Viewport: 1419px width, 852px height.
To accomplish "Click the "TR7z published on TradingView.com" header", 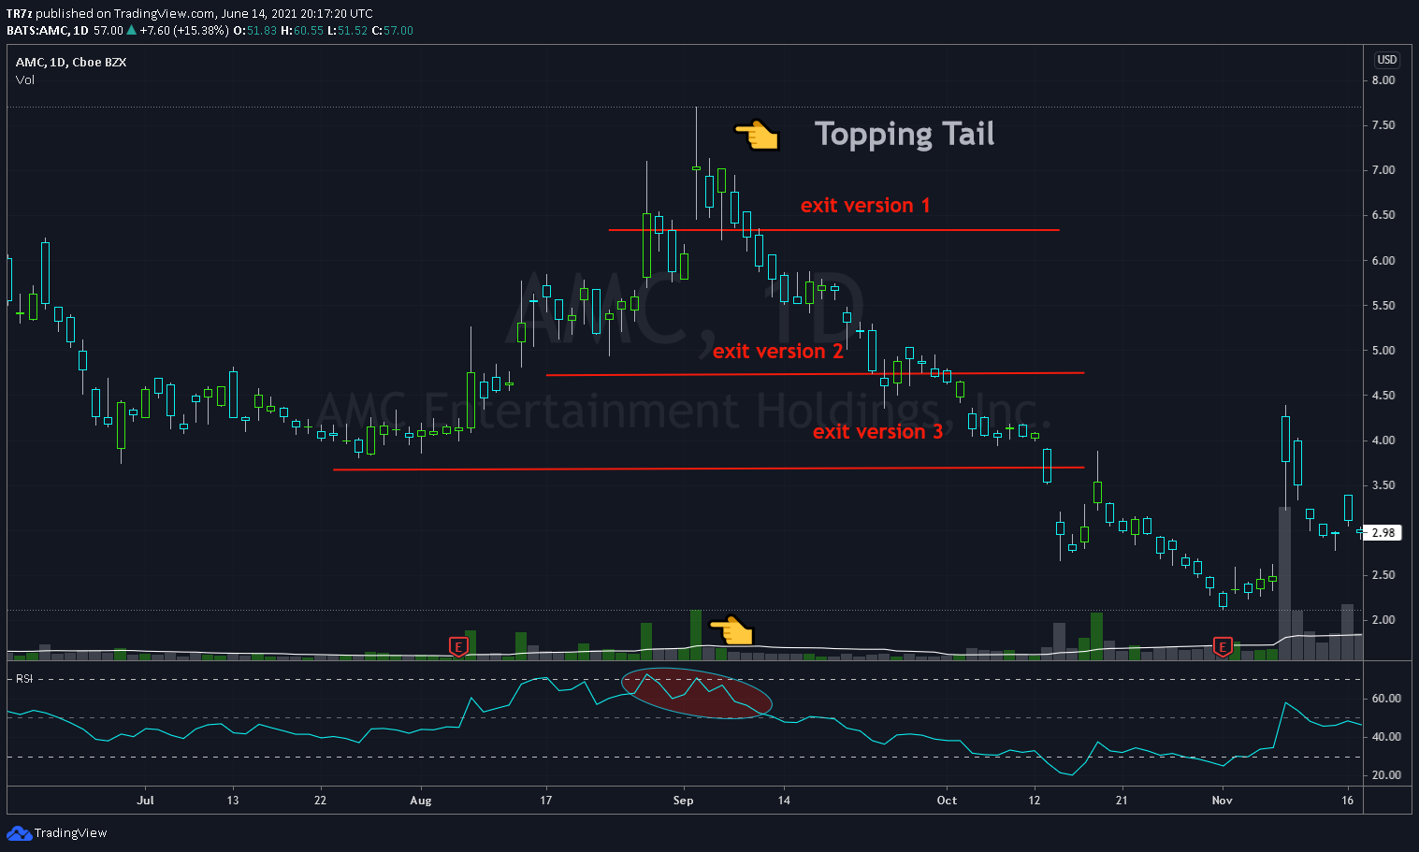I will tap(109, 14).
